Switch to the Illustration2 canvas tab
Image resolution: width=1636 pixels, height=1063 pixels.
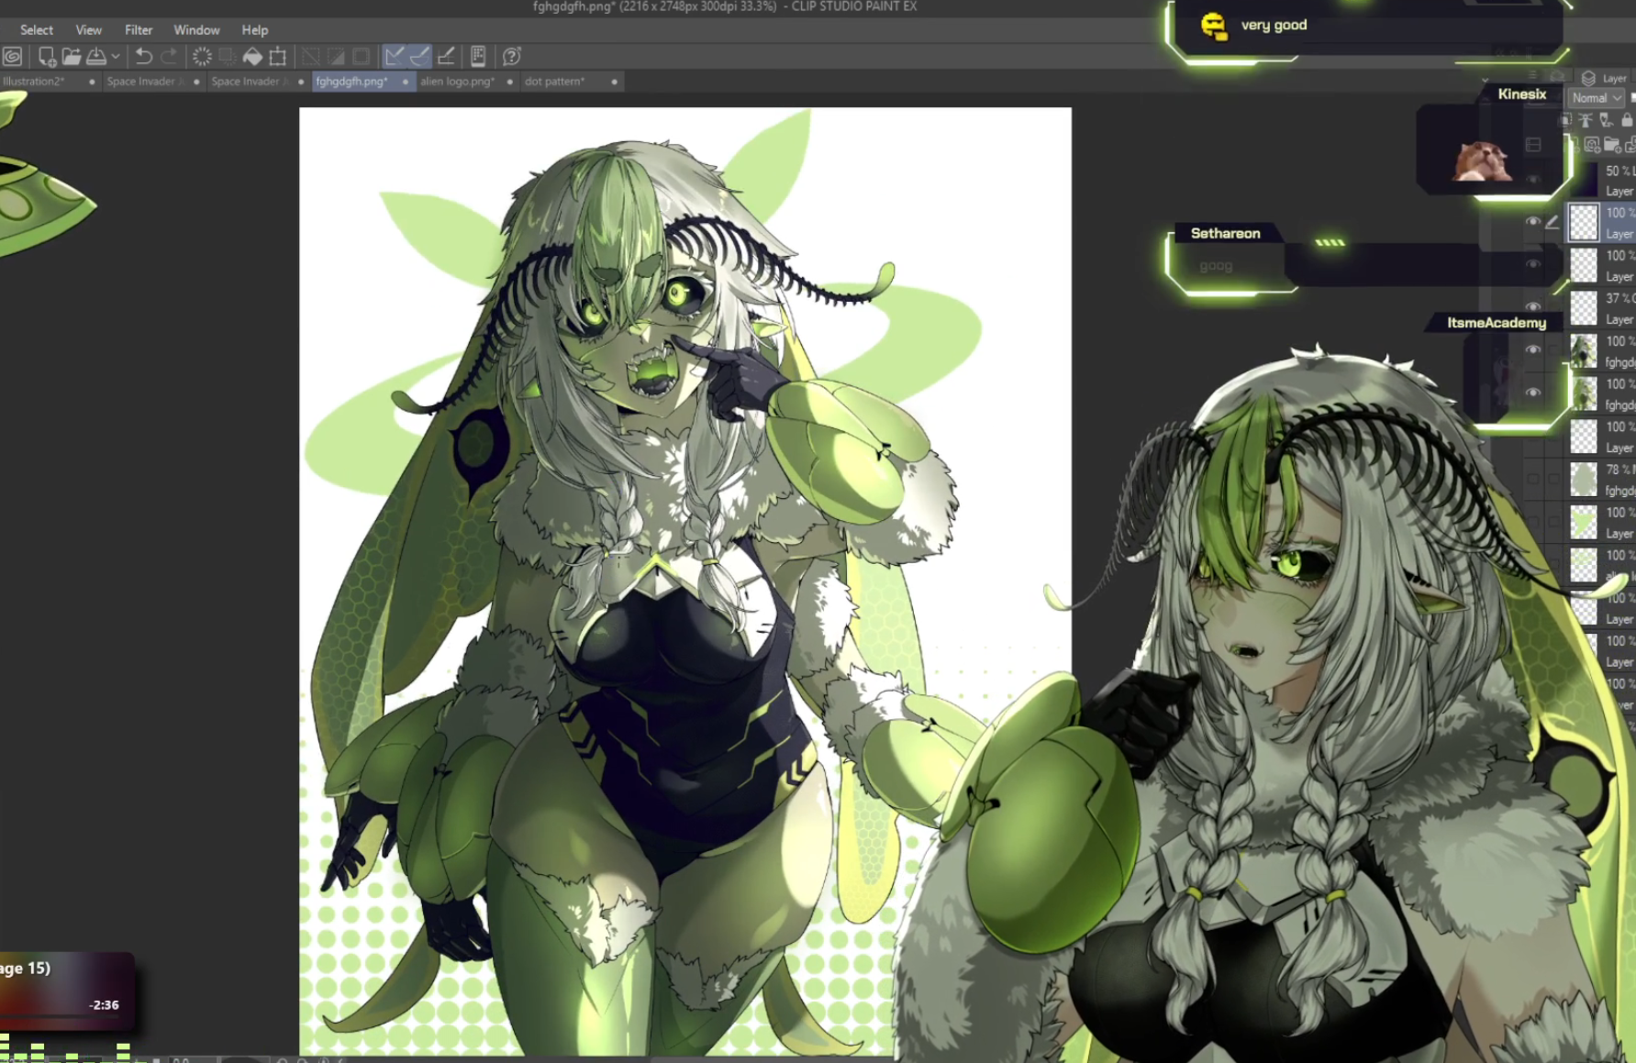pos(34,82)
